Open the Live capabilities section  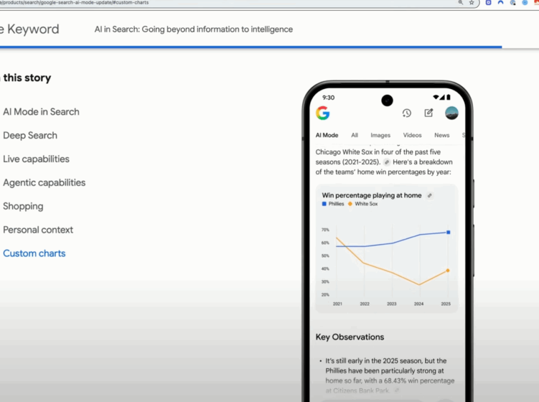point(36,159)
